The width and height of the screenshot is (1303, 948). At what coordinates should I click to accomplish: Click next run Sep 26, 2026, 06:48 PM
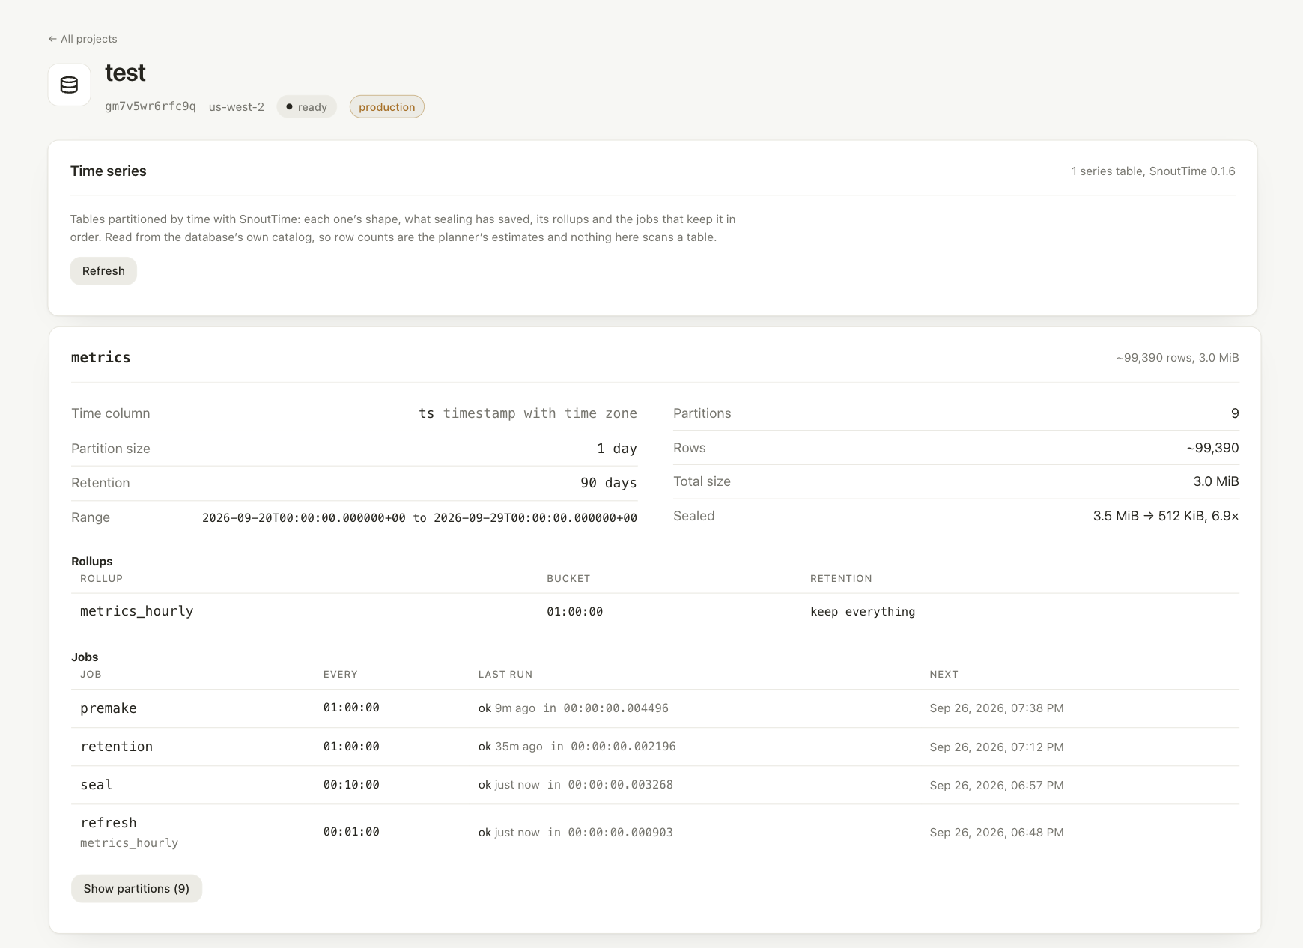[x=997, y=833]
